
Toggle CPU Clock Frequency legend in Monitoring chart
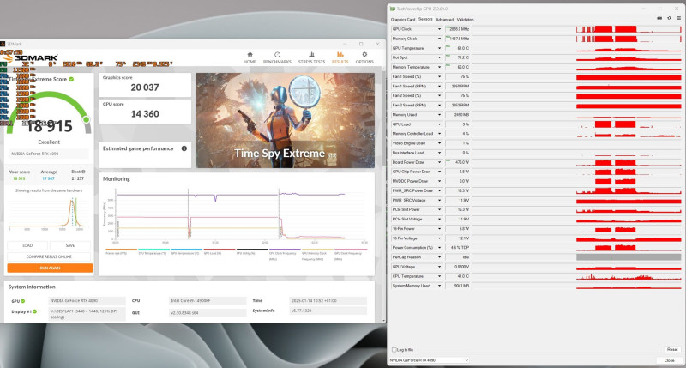(285, 254)
